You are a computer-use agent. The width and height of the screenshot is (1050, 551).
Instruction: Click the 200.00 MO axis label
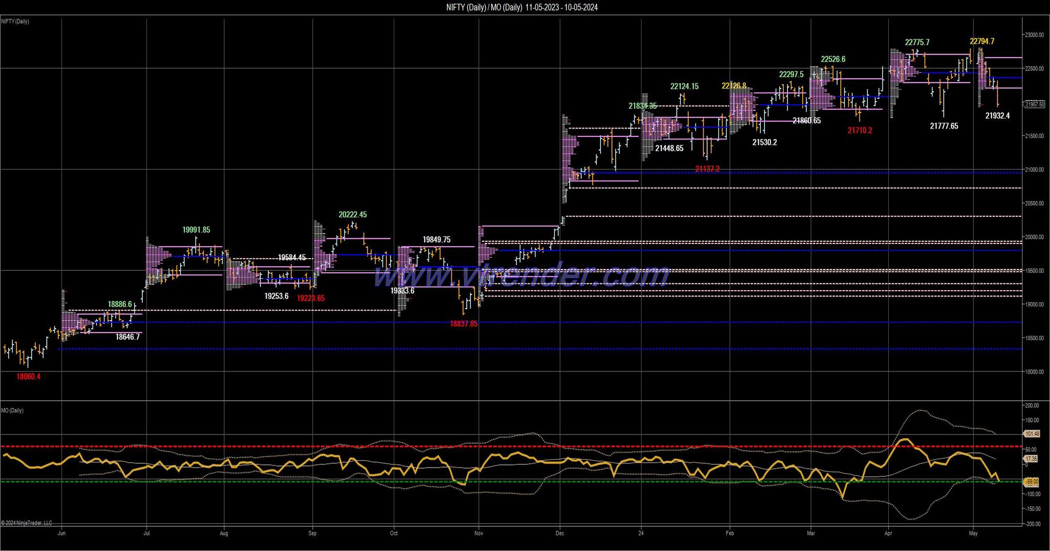coord(1032,406)
